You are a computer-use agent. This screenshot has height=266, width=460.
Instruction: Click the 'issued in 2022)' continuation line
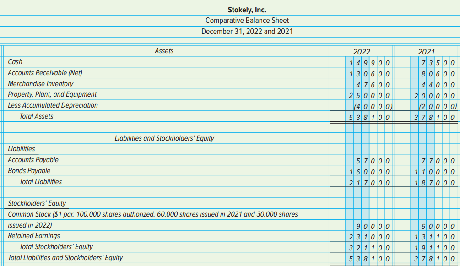[30, 225]
